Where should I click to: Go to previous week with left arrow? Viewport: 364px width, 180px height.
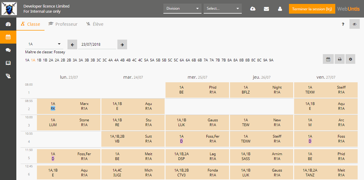tap(72, 44)
